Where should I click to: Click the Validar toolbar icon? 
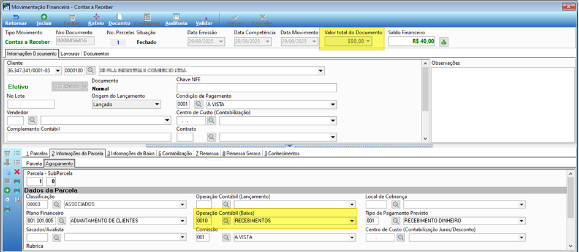point(204,17)
